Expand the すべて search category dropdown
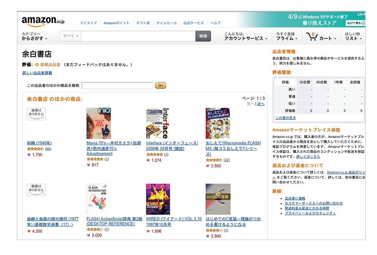This screenshot has height=255, width=377. 71,36
